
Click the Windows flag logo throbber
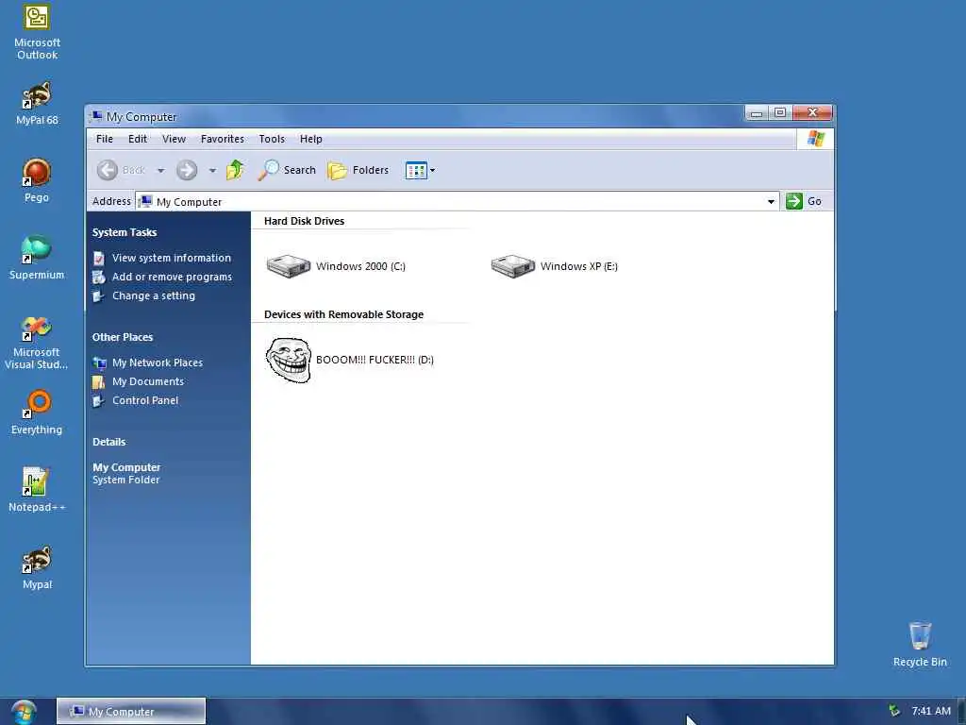point(816,139)
